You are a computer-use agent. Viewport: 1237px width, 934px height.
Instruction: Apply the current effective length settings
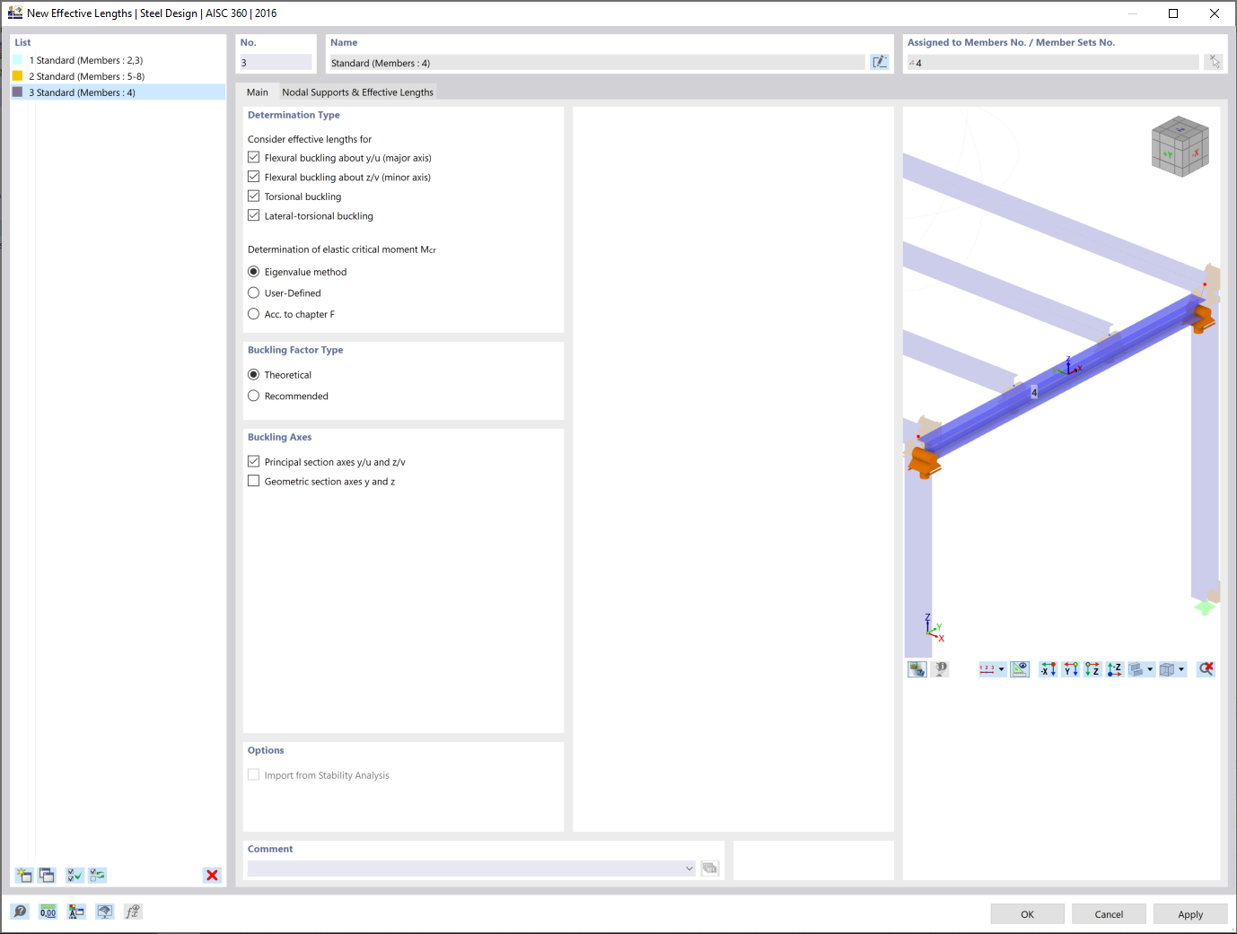pyautogui.click(x=1190, y=913)
